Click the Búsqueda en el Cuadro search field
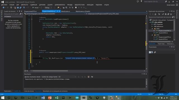Screen dimensions: 179x100 tap(11, 14)
